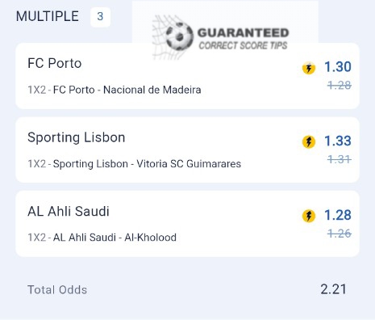Screen dimensions: 375x320
Task: Click the crossed-out 1.26 previous odds
Action: (x=340, y=234)
